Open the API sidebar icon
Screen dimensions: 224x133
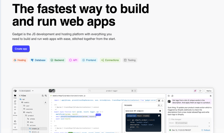coord(15,108)
